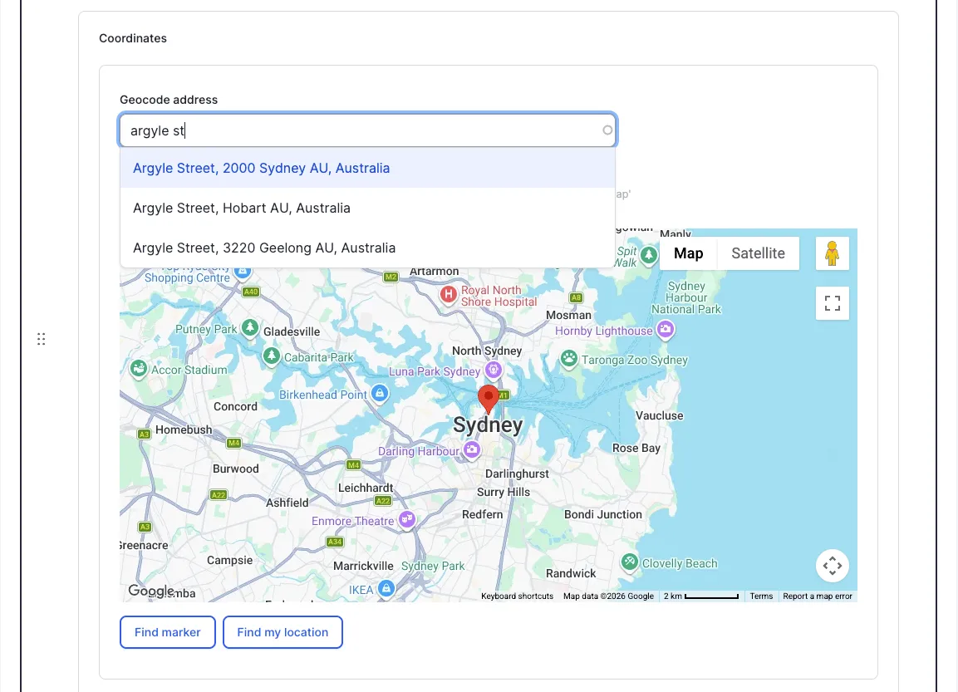Click the IKEA shopping pin icon

(386, 588)
